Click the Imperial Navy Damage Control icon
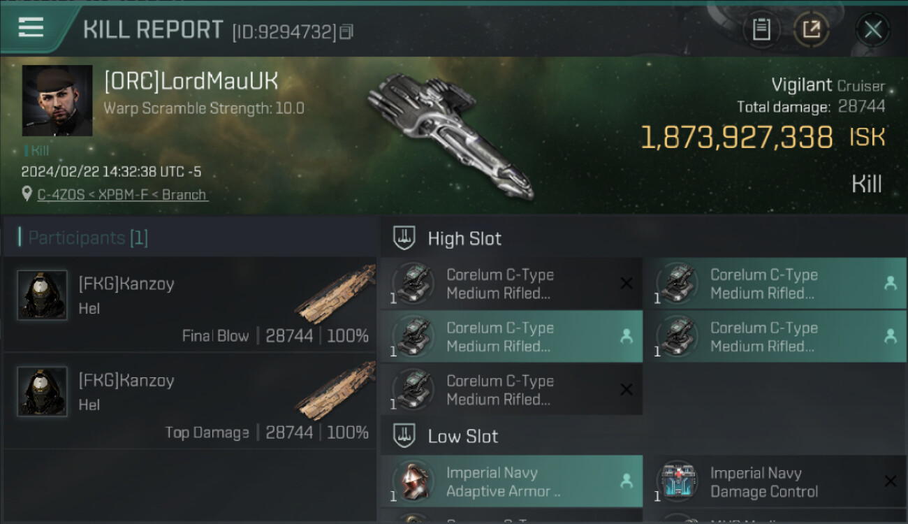Image resolution: width=908 pixels, height=524 pixels. [x=676, y=481]
